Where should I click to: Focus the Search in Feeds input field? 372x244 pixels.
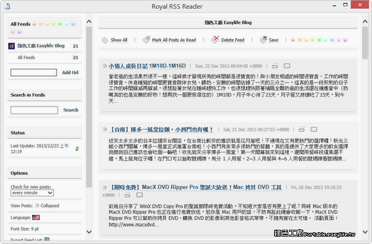click(x=34, y=110)
